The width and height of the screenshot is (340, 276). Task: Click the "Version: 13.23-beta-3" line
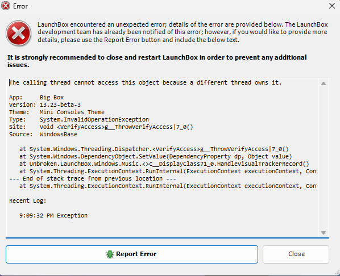[45, 105]
